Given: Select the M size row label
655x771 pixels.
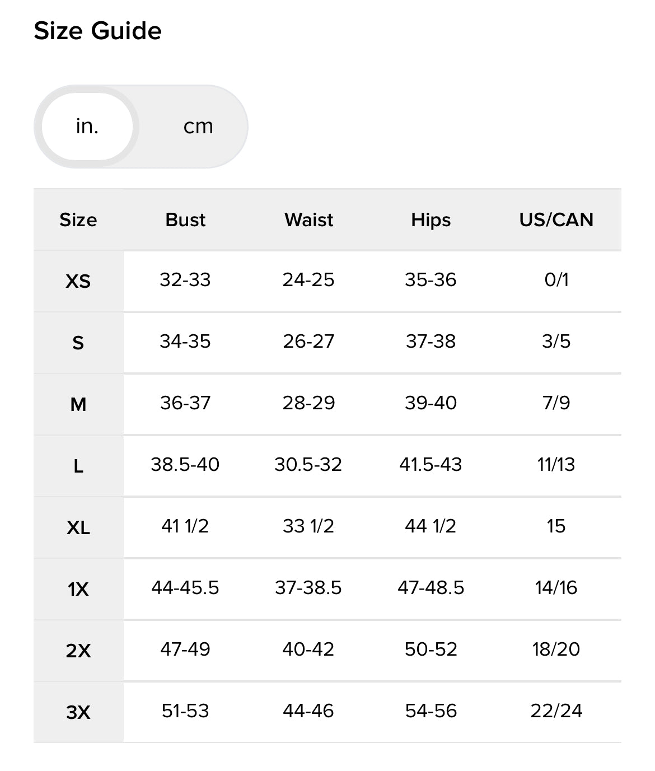Looking at the screenshot, I should coord(78,404).
